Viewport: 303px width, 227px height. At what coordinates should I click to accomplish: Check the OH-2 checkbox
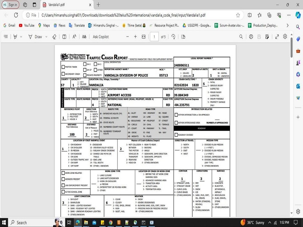[85, 64]
